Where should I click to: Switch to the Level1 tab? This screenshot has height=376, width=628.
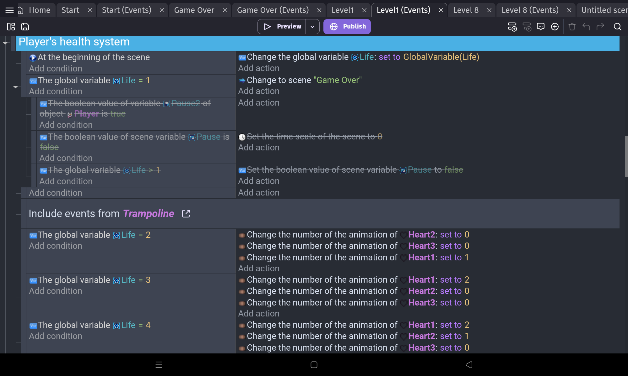tap(343, 10)
